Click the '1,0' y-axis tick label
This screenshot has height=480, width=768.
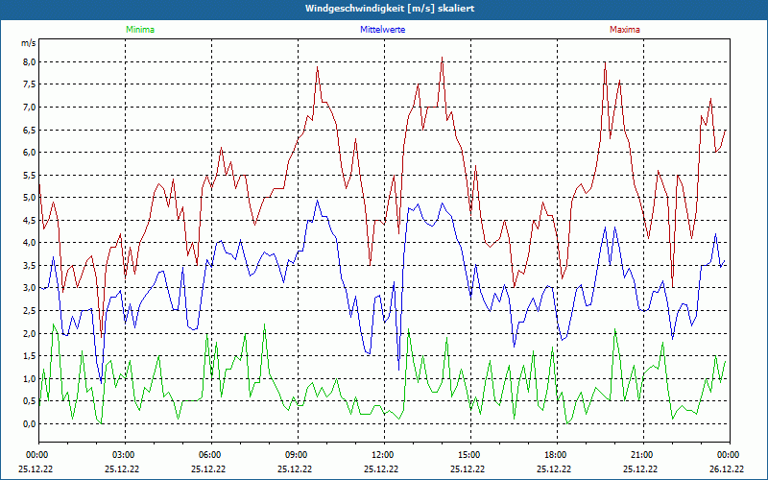coord(30,378)
